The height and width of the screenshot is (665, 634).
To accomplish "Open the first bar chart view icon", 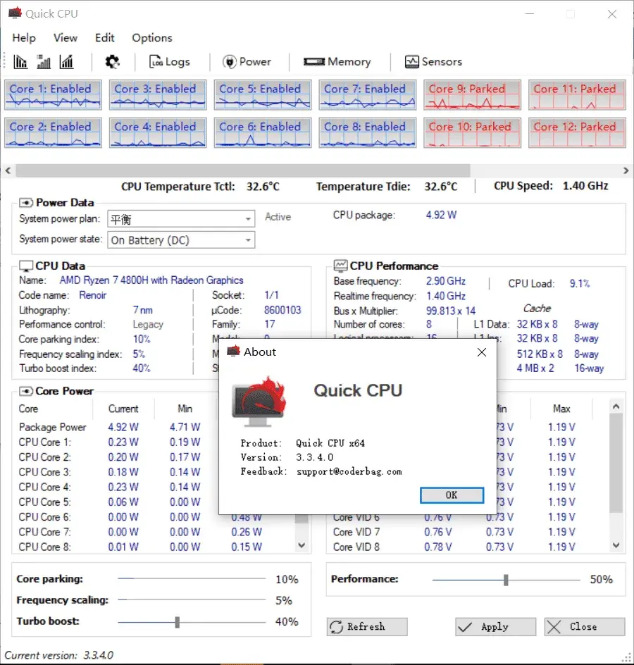I will (20, 62).
